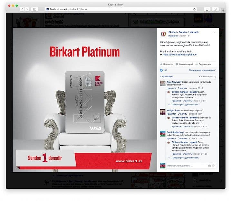Open emoji picker in comment box

pyautogui.click(x=213, y=166)
